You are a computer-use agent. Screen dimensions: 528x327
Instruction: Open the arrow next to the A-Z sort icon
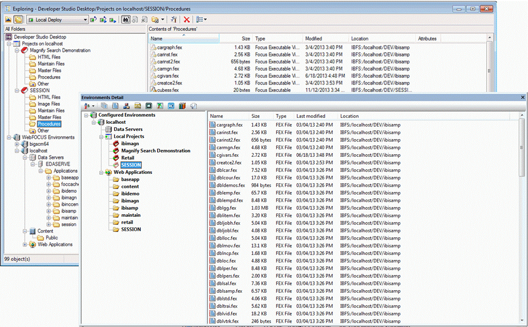[93, 106]
